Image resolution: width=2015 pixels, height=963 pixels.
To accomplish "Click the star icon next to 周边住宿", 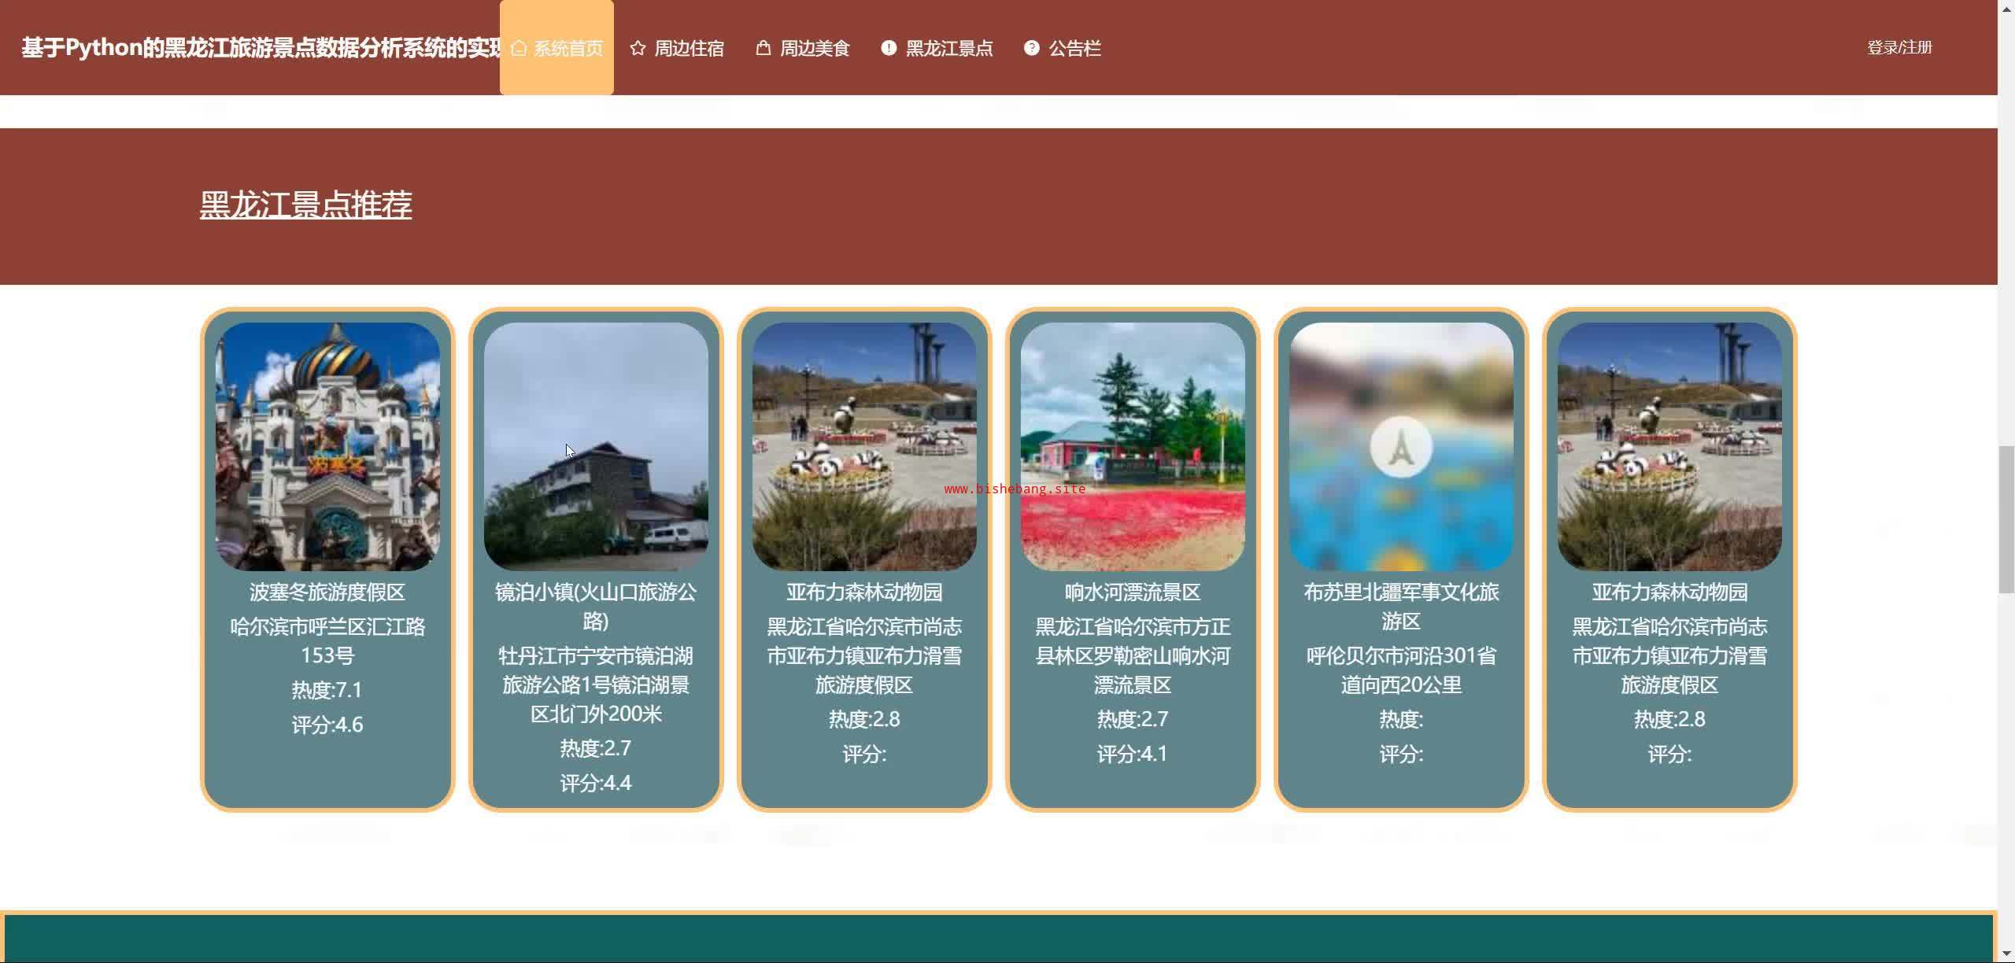I will 638,48.
